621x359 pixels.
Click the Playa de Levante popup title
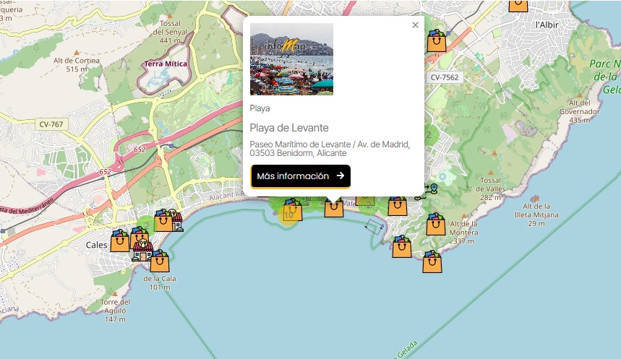coord(289,128)
